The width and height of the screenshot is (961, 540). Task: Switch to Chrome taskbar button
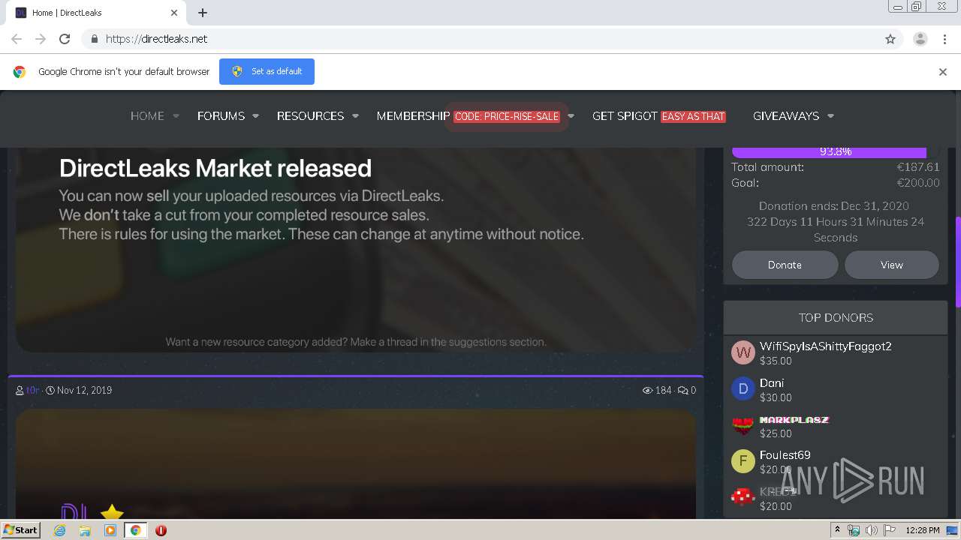coord(136,530)
